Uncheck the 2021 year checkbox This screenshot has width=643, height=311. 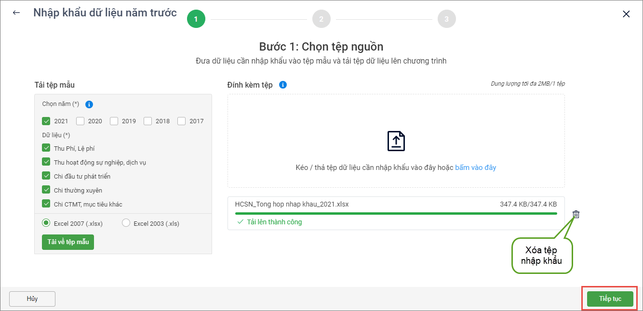[x=47, y=121]
